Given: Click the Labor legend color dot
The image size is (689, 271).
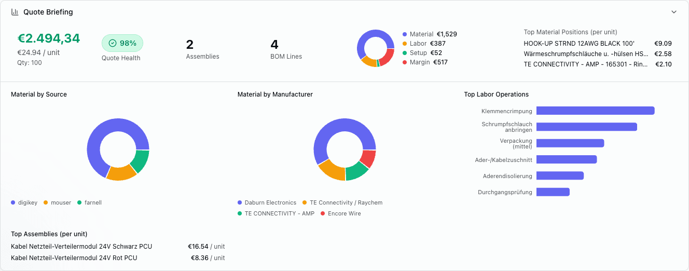Looking at the screenshot, I should point(405,44).
